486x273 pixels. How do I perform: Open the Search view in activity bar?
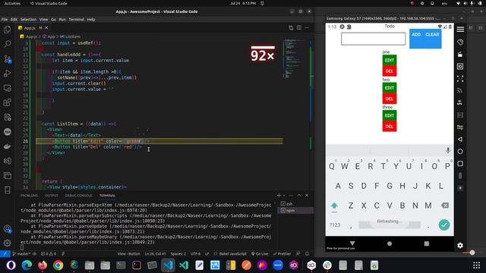7,44
